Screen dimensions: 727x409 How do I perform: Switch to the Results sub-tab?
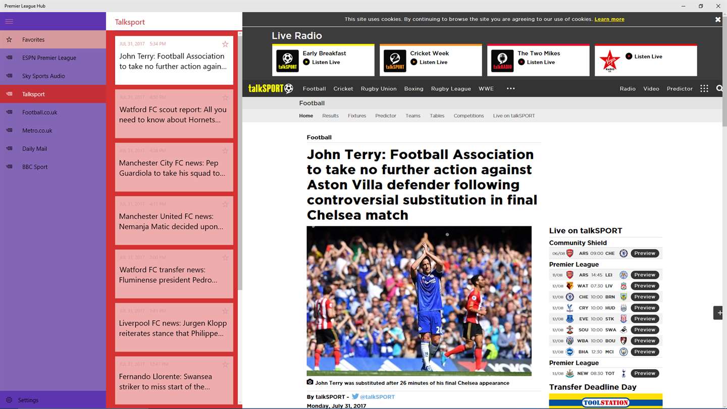[x=330, y=116]
